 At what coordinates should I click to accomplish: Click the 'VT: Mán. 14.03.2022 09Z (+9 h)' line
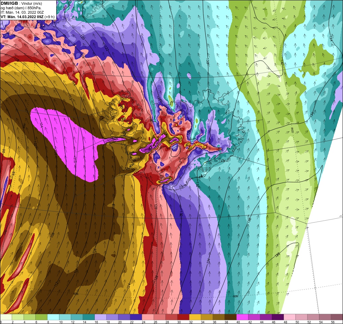pyautogui.click(x=27, y=17)
